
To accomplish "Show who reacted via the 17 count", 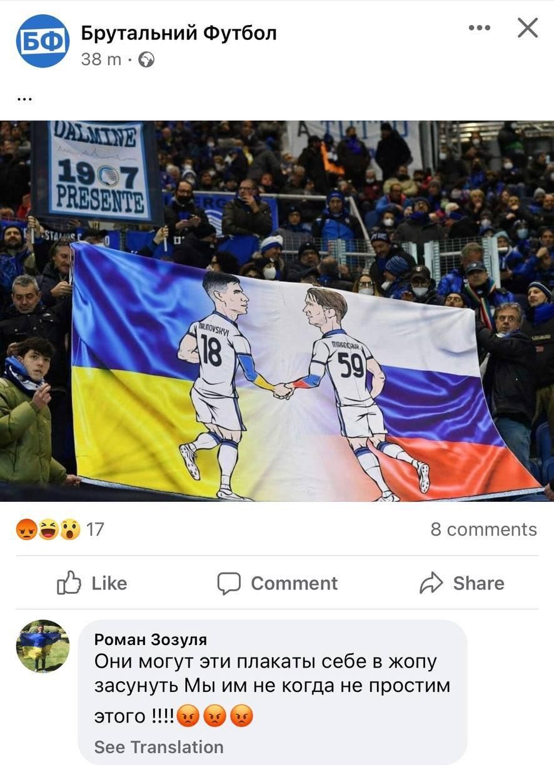I will pos(95,530).
